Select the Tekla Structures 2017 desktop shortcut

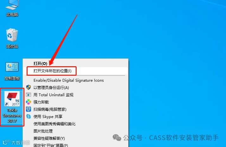coord(12,107)
